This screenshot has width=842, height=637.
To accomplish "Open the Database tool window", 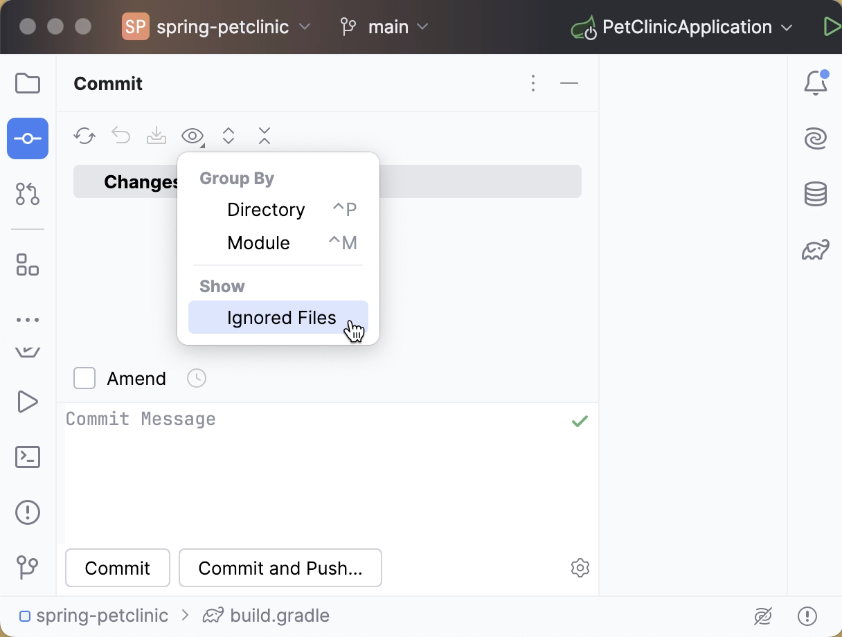I will click(816, 194).
